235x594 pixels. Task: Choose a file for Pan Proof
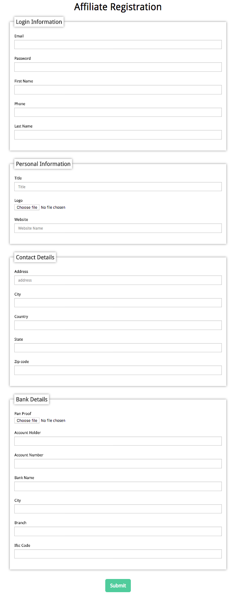pos(27,420)
